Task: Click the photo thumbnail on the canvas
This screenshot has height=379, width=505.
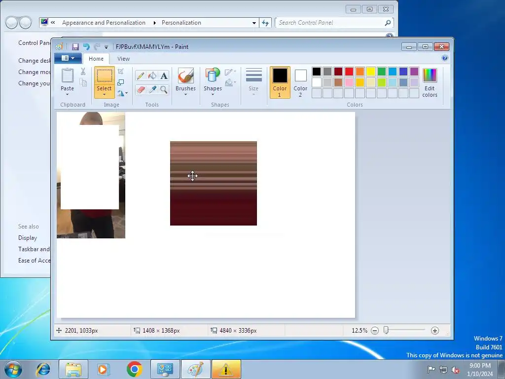Action: pyautogui.click(x=91, y=175)
